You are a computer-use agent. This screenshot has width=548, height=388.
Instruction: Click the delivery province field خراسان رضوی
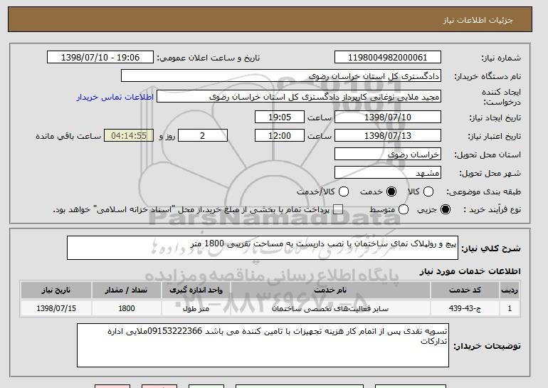click(388, 154)
